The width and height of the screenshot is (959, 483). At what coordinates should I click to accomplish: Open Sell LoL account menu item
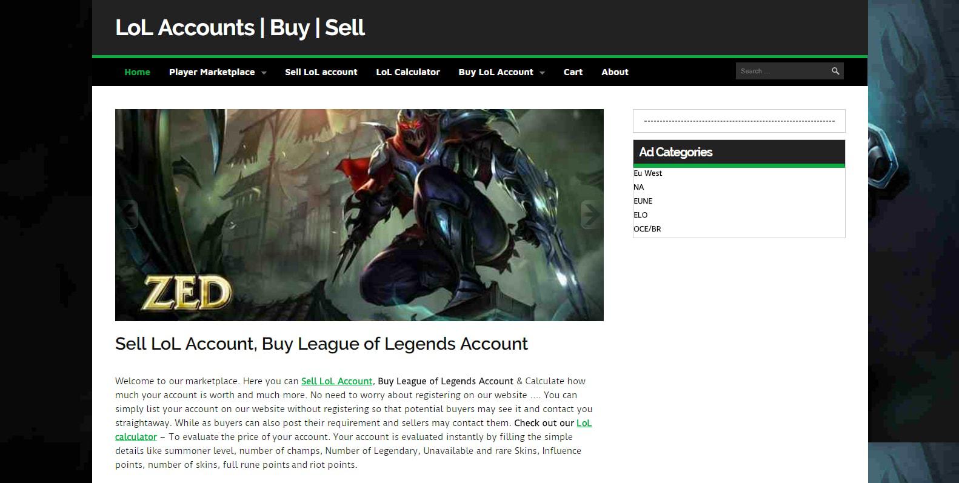point(321,72)
